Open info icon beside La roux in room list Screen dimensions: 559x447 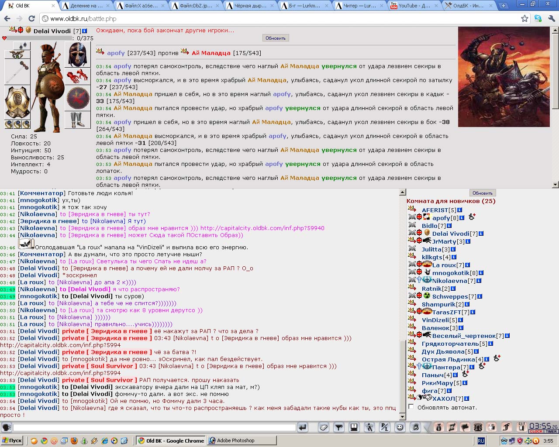pos(467,265)
